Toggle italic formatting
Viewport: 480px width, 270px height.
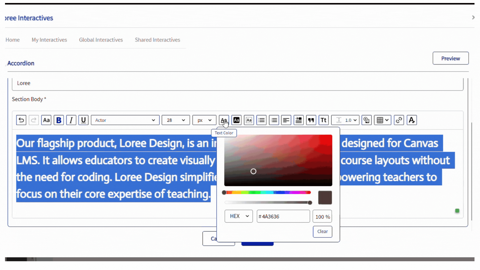71,120
